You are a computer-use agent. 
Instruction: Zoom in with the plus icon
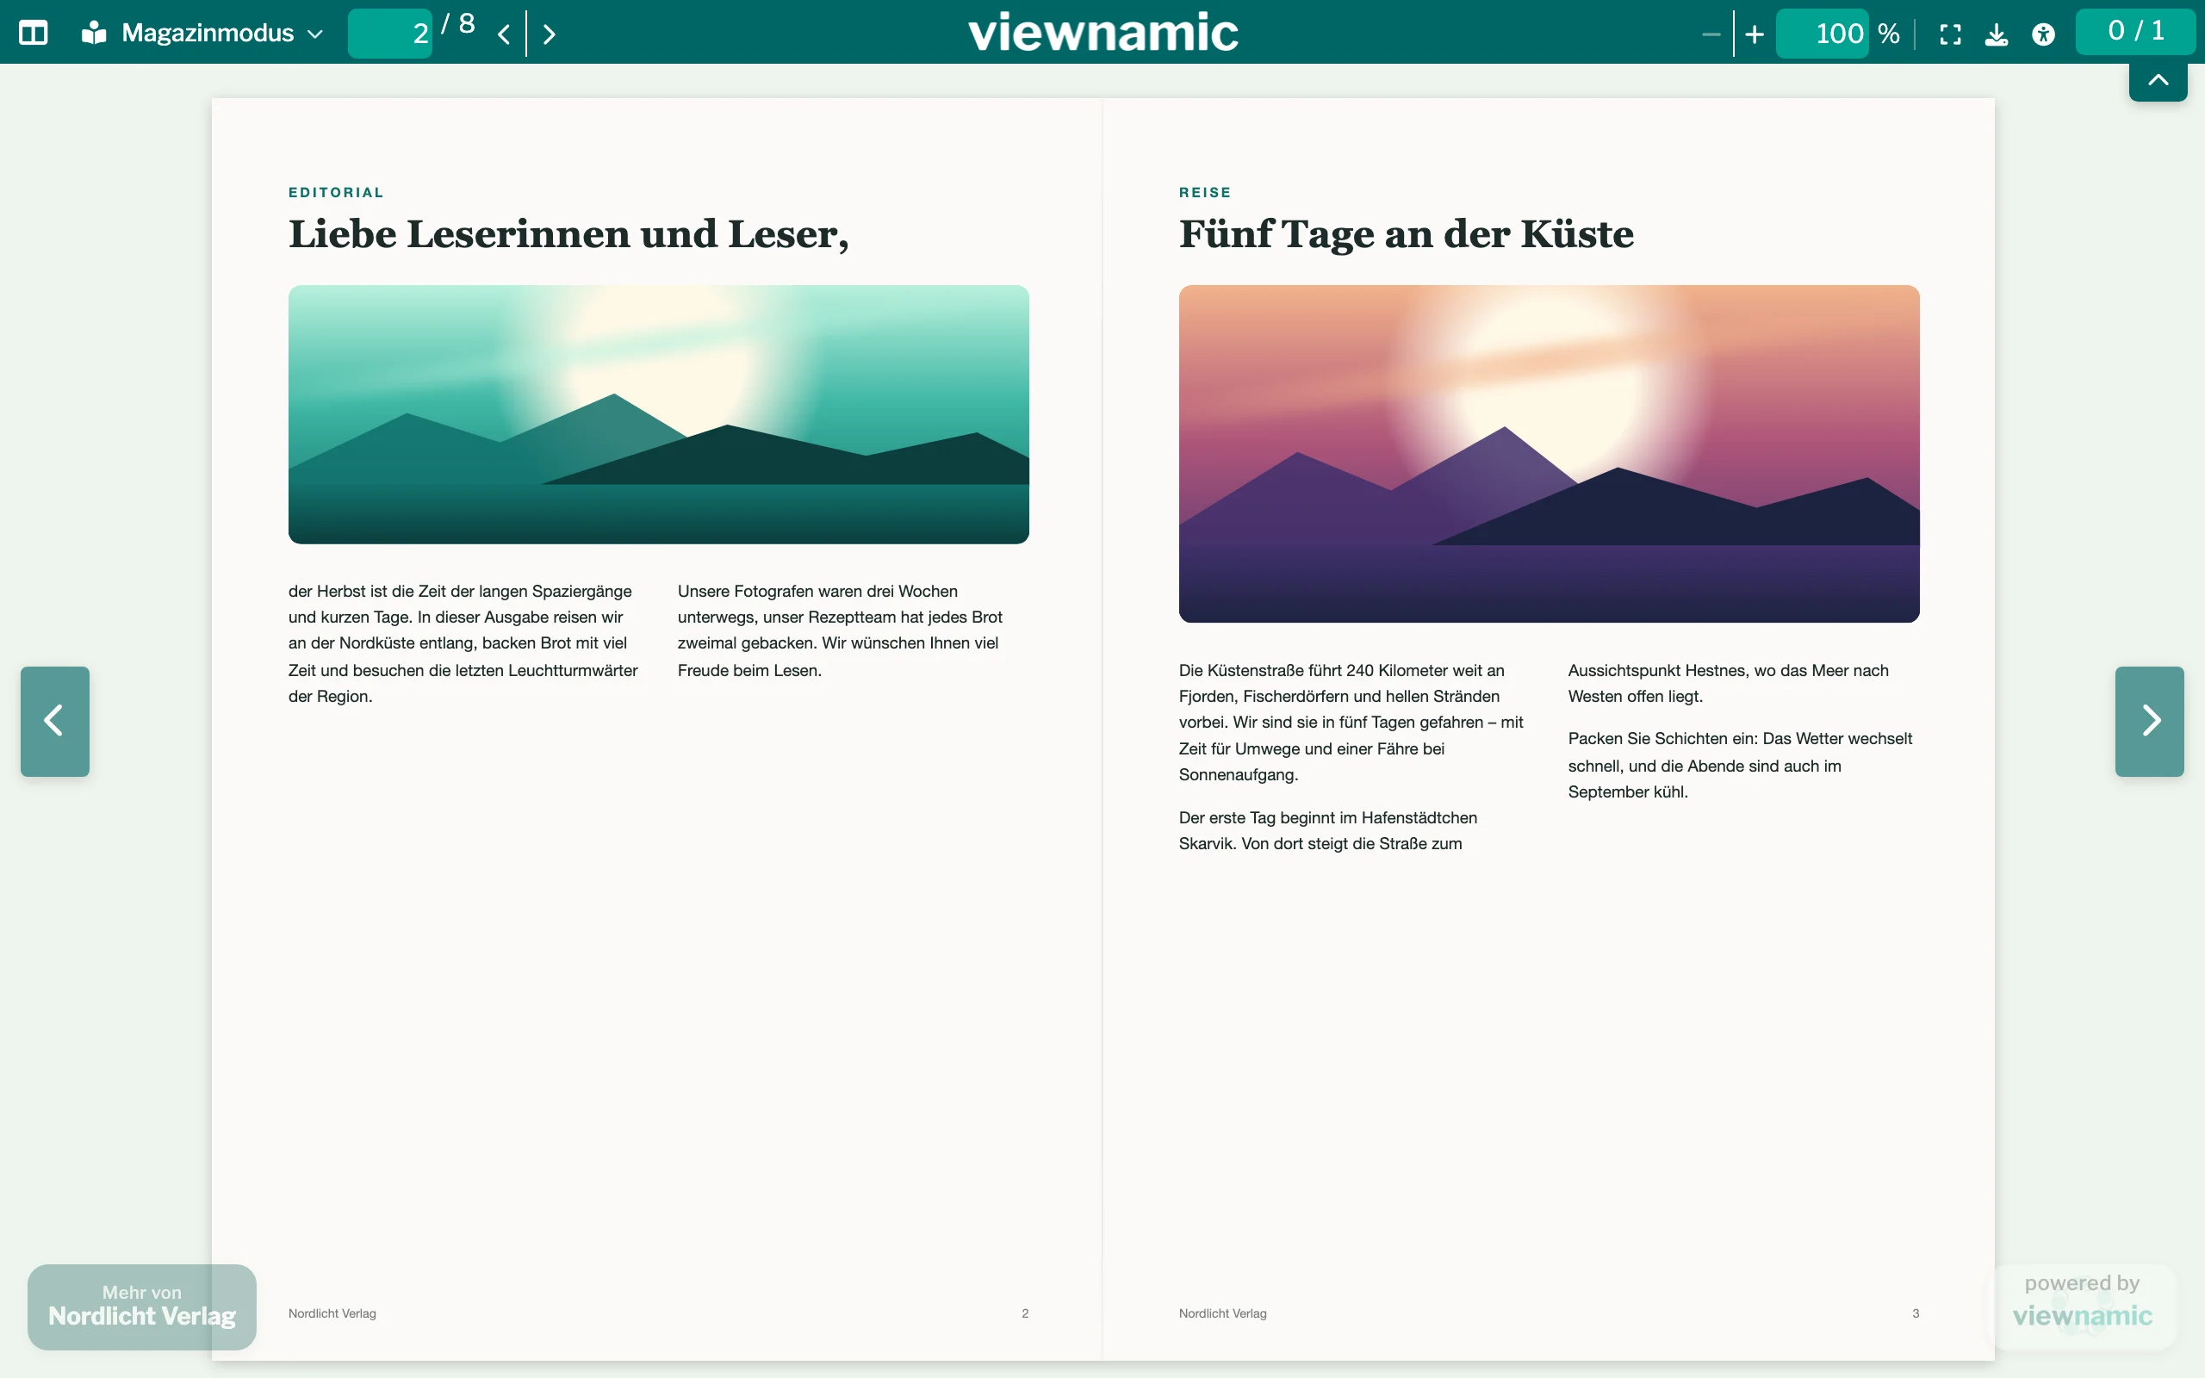1755,34
